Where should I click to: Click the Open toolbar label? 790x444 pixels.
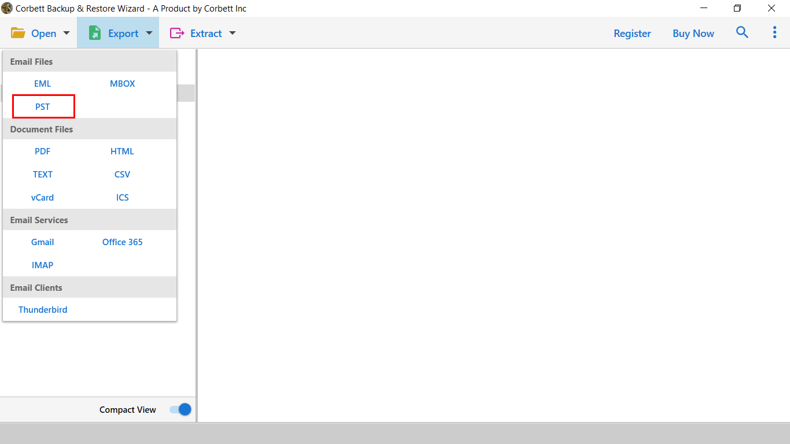click(43, 34)
